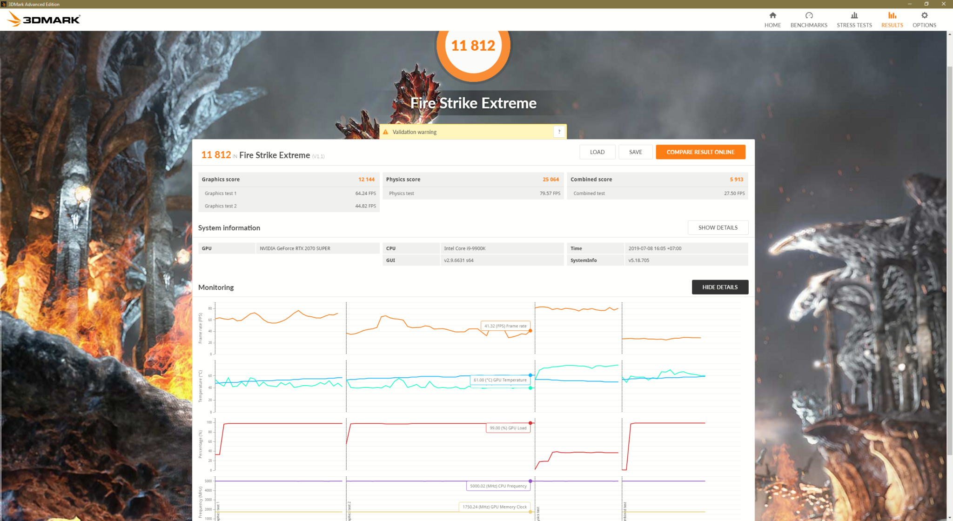Click the Intel Core i9-9900K text
The image size is (953, 521).
(x=464, y=248)
